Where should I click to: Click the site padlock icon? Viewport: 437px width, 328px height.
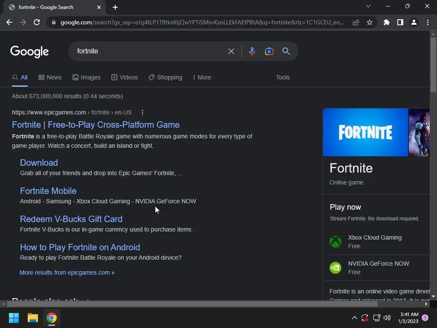tap(54, 22)
